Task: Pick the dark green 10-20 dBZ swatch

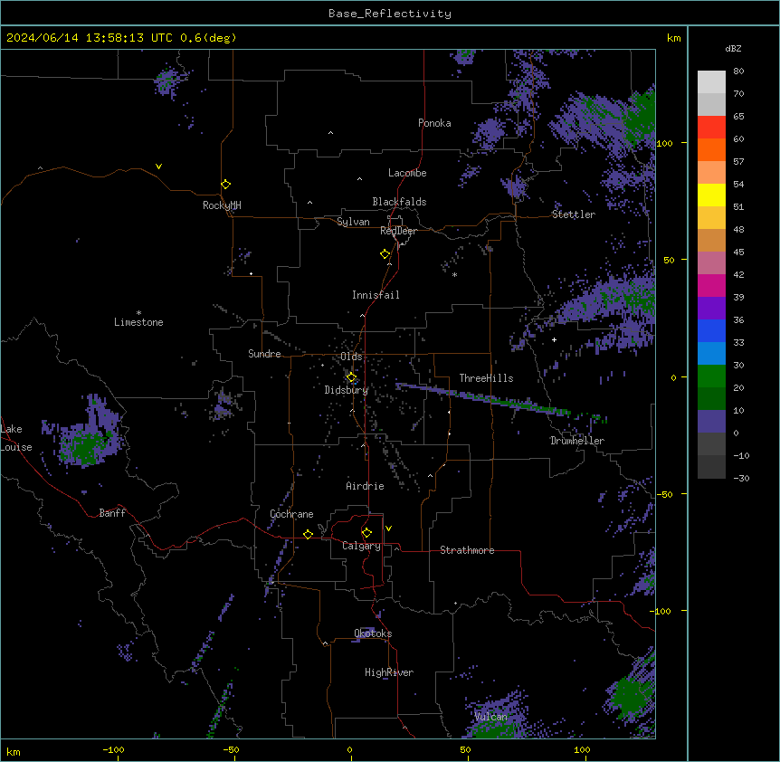Action: (711, 399)
